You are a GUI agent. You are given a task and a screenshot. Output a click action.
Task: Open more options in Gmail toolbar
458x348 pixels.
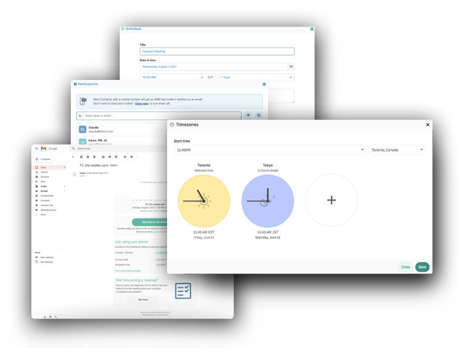137,157
